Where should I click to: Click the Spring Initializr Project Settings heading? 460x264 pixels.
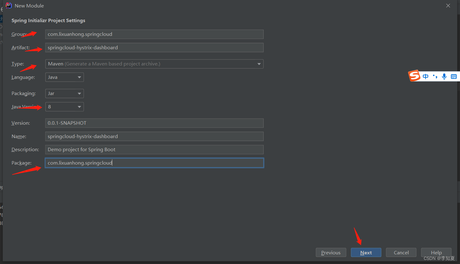(48, 21)
